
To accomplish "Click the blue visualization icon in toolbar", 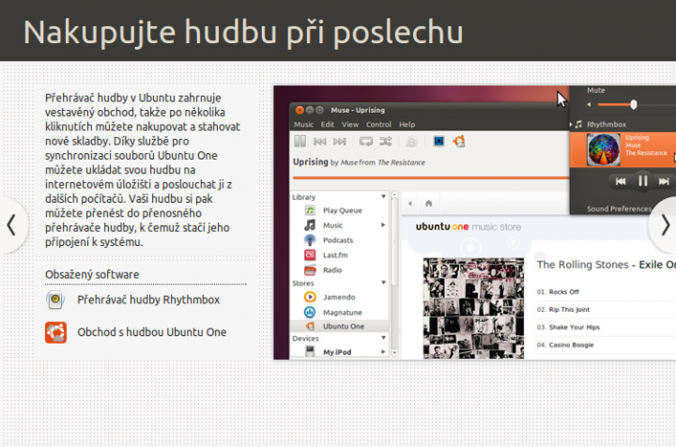I will [438, 141].
